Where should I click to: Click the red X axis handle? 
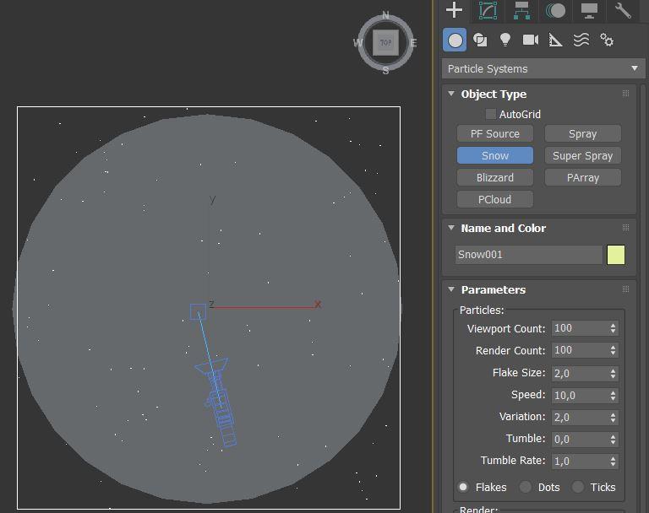tap(318, 305)
